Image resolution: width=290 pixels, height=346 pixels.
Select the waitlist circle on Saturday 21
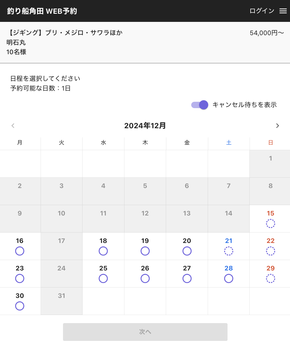click(x=229, y=251)
